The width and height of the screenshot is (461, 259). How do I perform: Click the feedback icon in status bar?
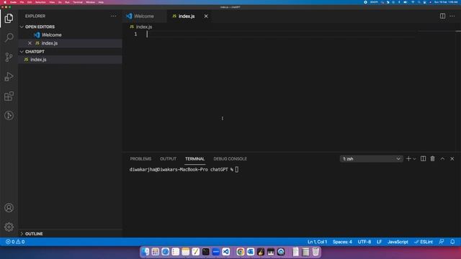(441, 242)
